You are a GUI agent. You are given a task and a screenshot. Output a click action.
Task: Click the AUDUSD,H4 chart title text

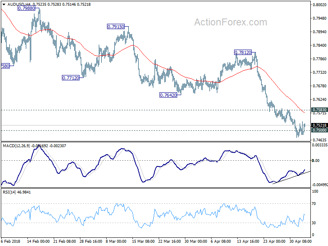[x=19, y=5]
